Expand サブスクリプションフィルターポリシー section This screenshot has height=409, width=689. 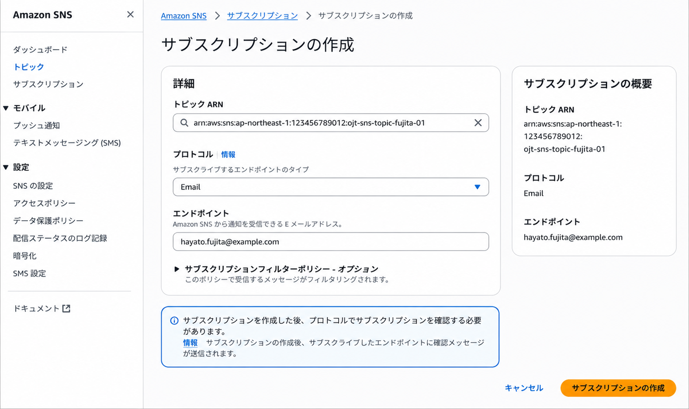click(x=177, y=269)
